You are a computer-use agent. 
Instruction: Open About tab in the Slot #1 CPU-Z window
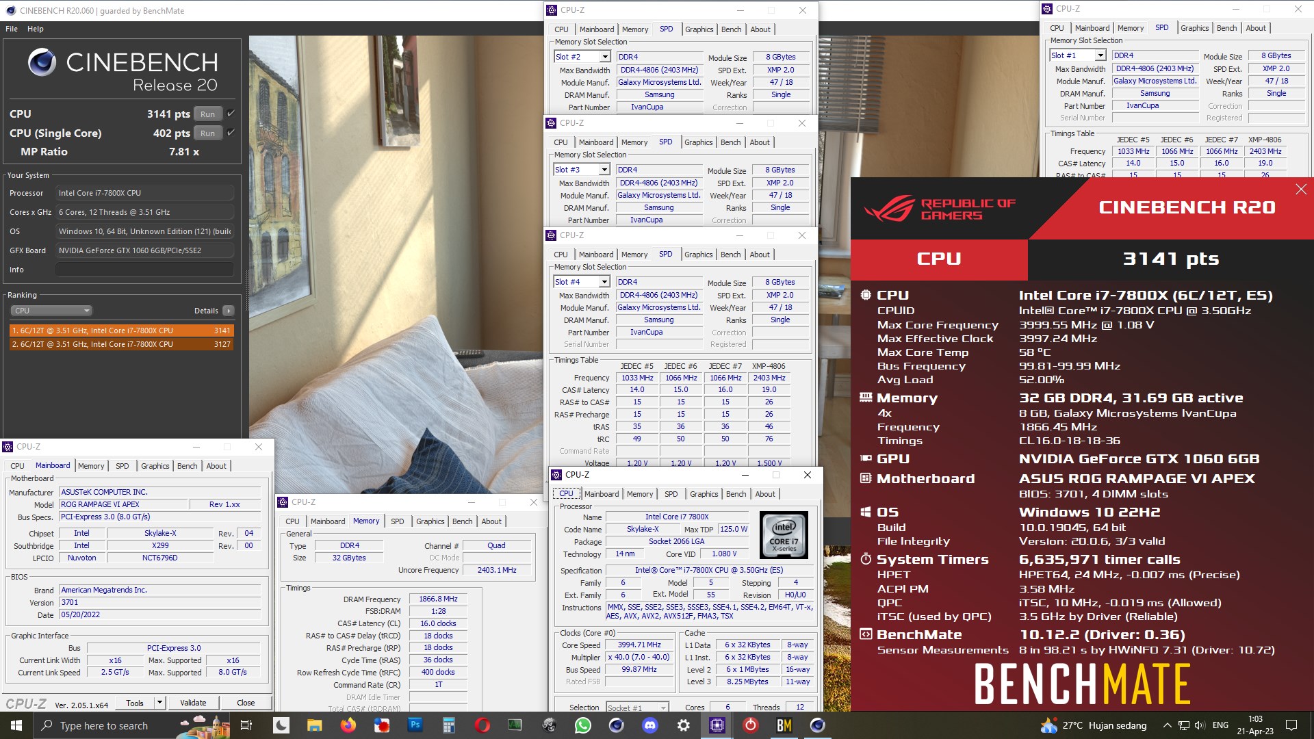click(1256, 28)
